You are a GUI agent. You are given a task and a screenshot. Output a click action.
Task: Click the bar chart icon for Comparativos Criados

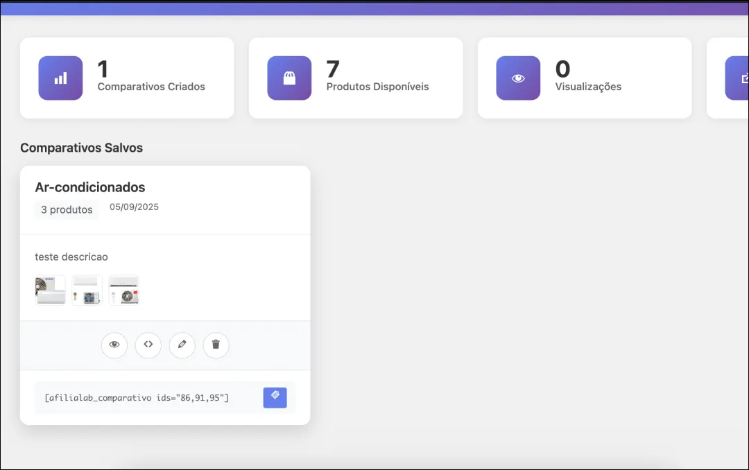[60, 78]
